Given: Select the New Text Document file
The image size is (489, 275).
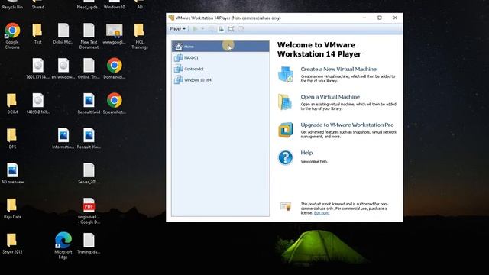Looking at the screenshot, I should (x=89, y=36).
